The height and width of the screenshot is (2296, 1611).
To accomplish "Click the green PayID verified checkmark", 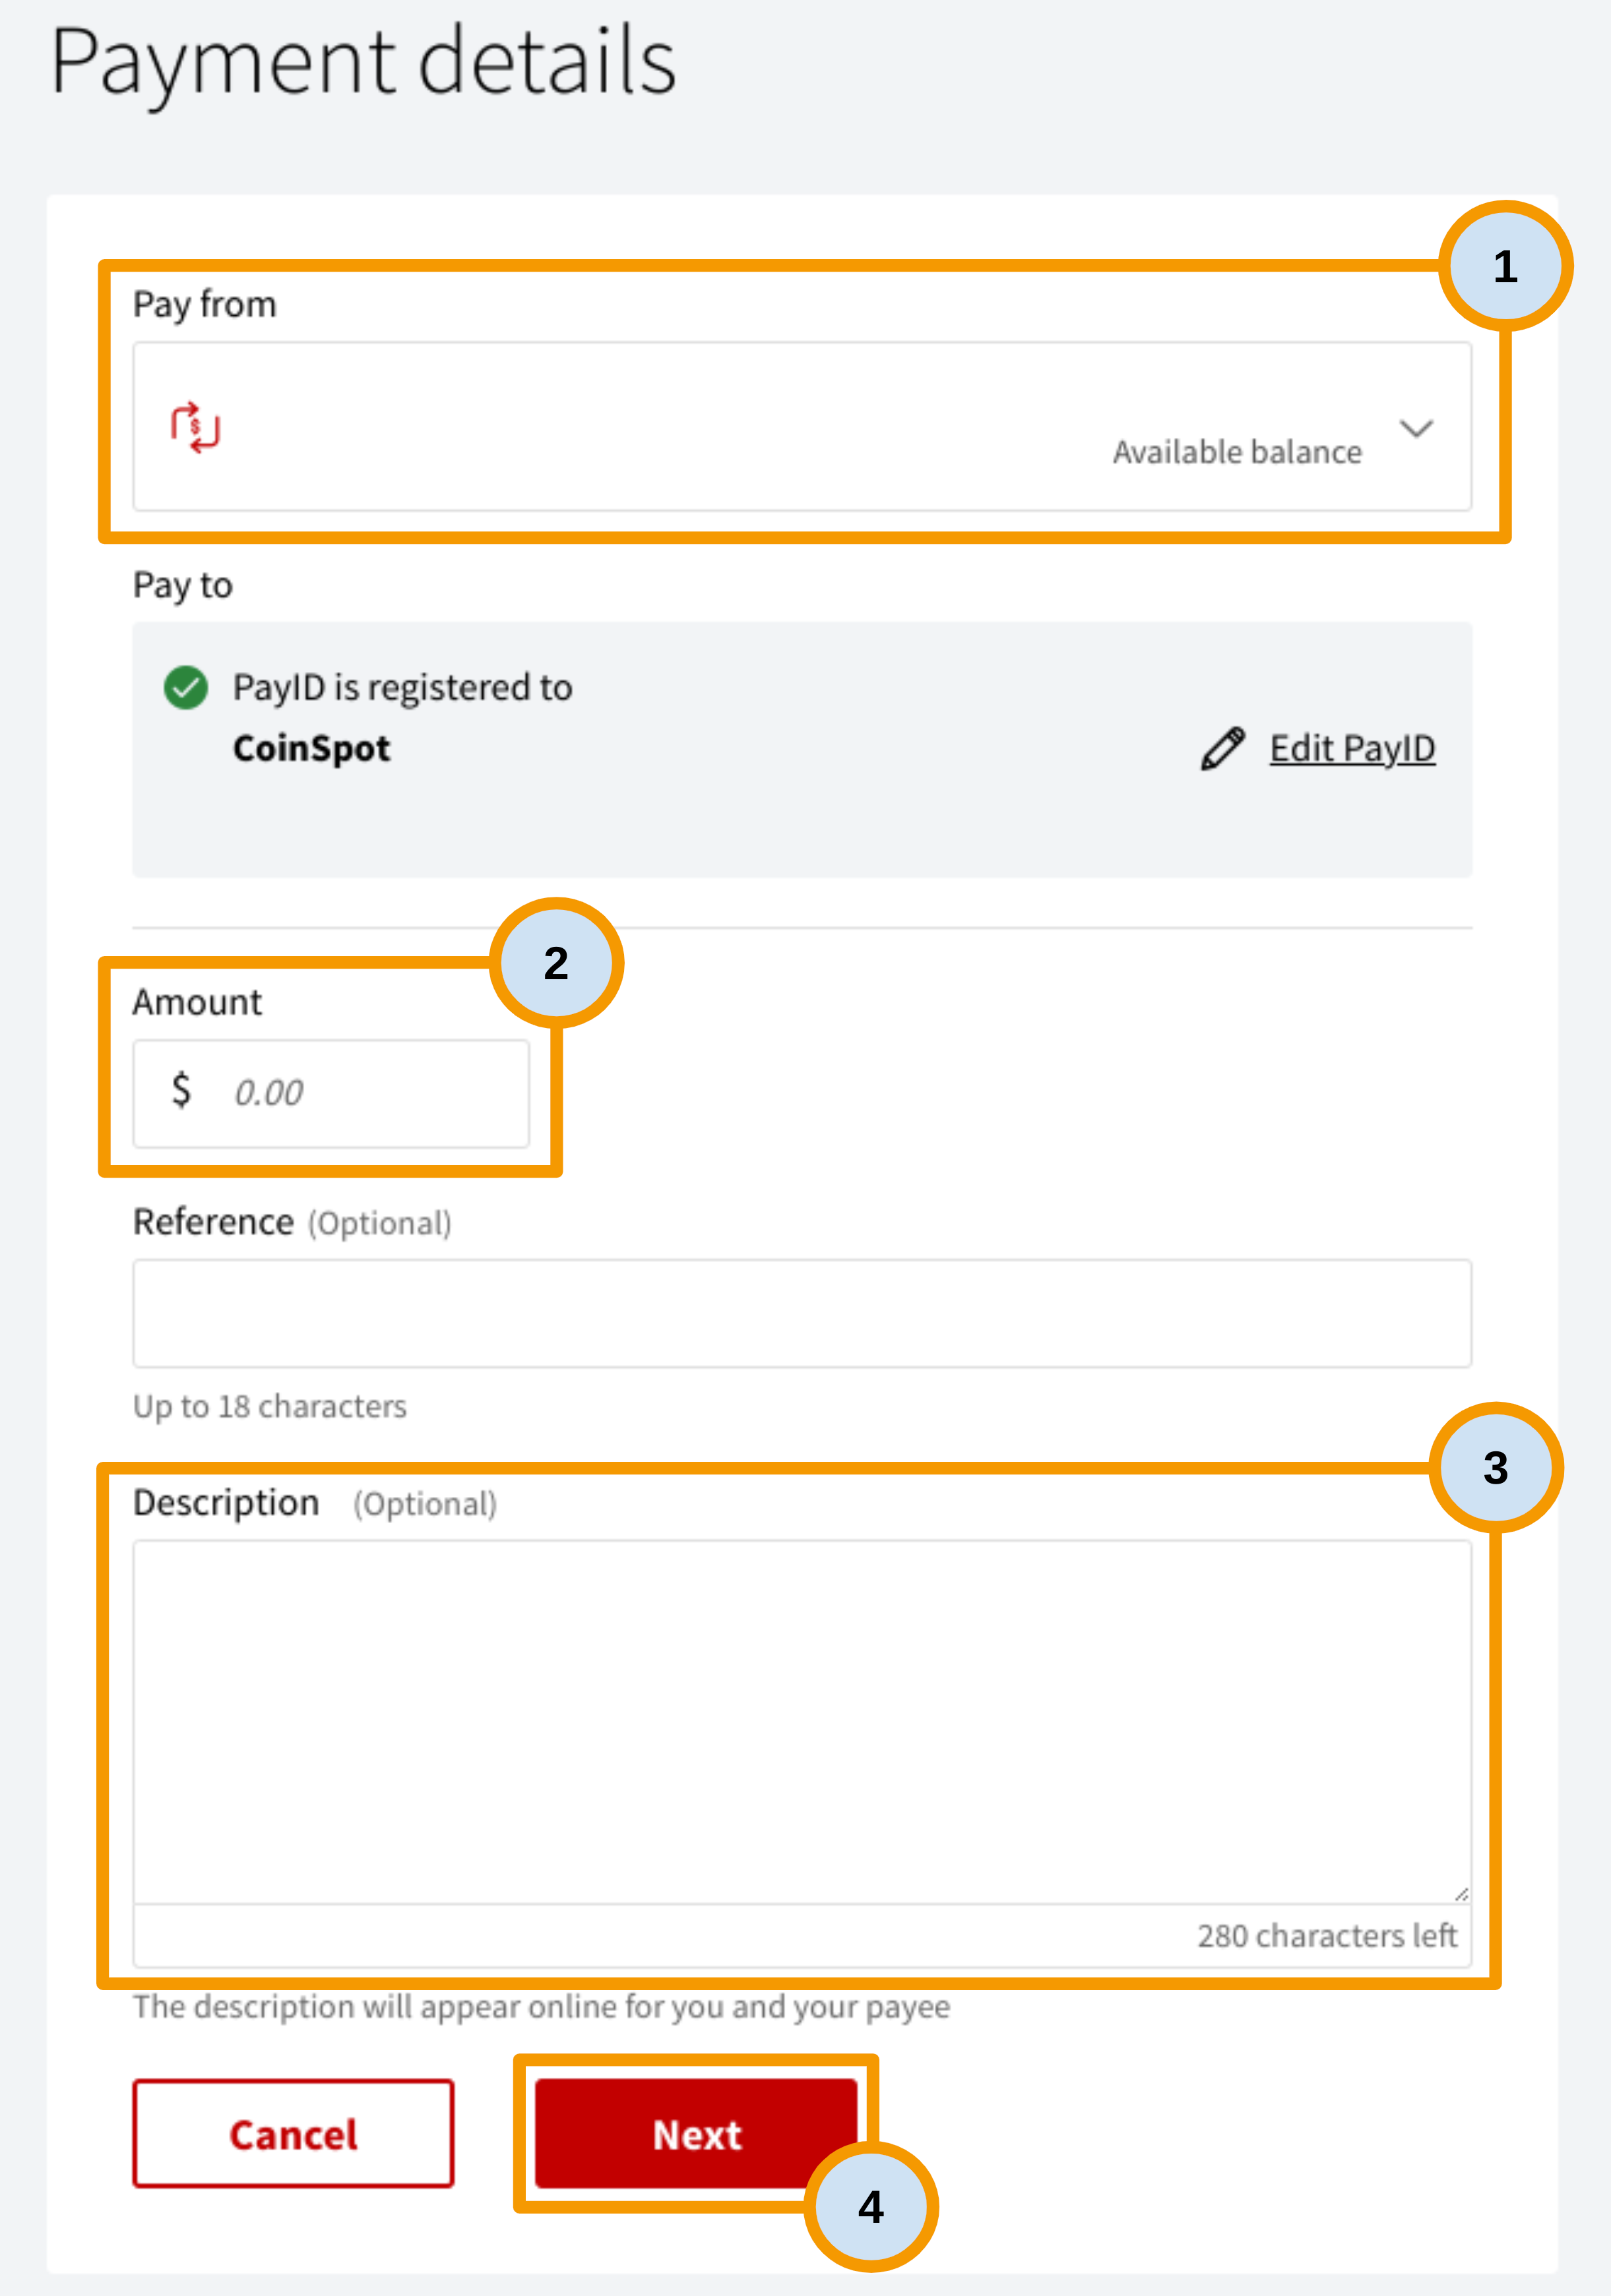I will pyautogui.click(x=186, y=688).
